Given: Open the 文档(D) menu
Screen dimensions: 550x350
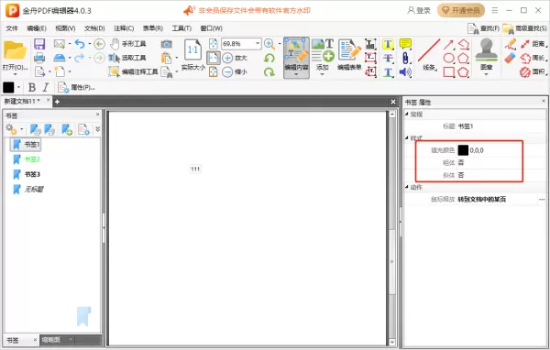Looking at the screenshot, I should pyautogui.click(x=94, y=28).
